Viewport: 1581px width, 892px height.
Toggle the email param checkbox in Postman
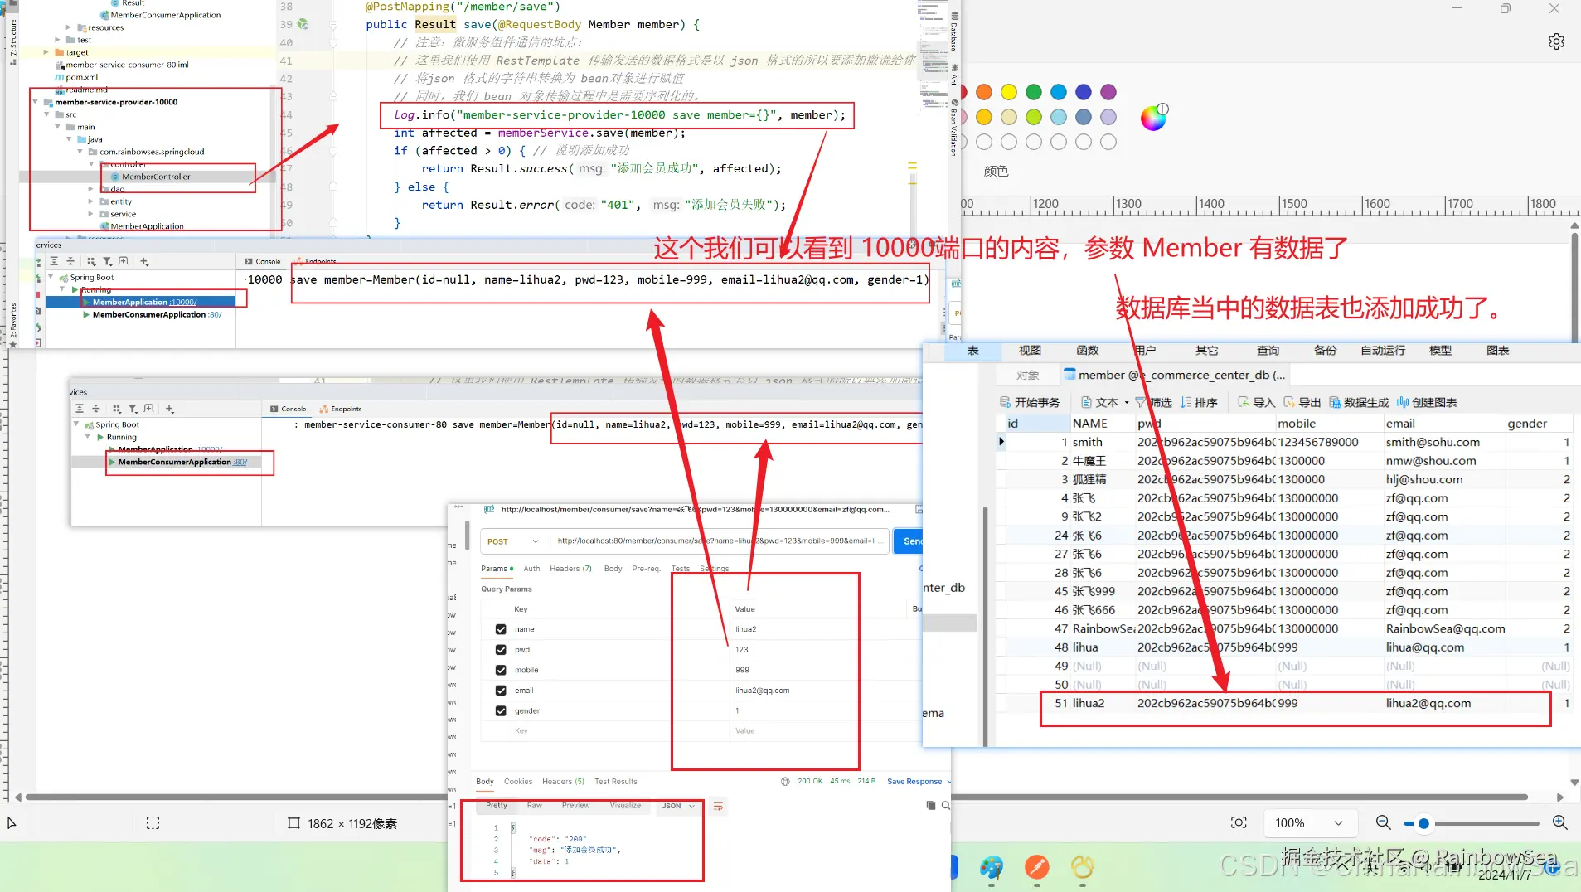501,691
